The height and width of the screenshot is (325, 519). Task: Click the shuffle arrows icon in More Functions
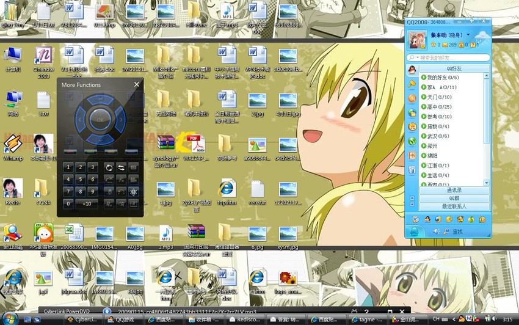tap(121, 167)
